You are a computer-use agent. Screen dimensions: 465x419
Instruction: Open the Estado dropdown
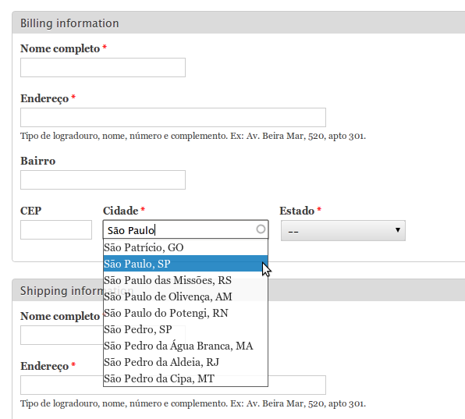[343, 230]
